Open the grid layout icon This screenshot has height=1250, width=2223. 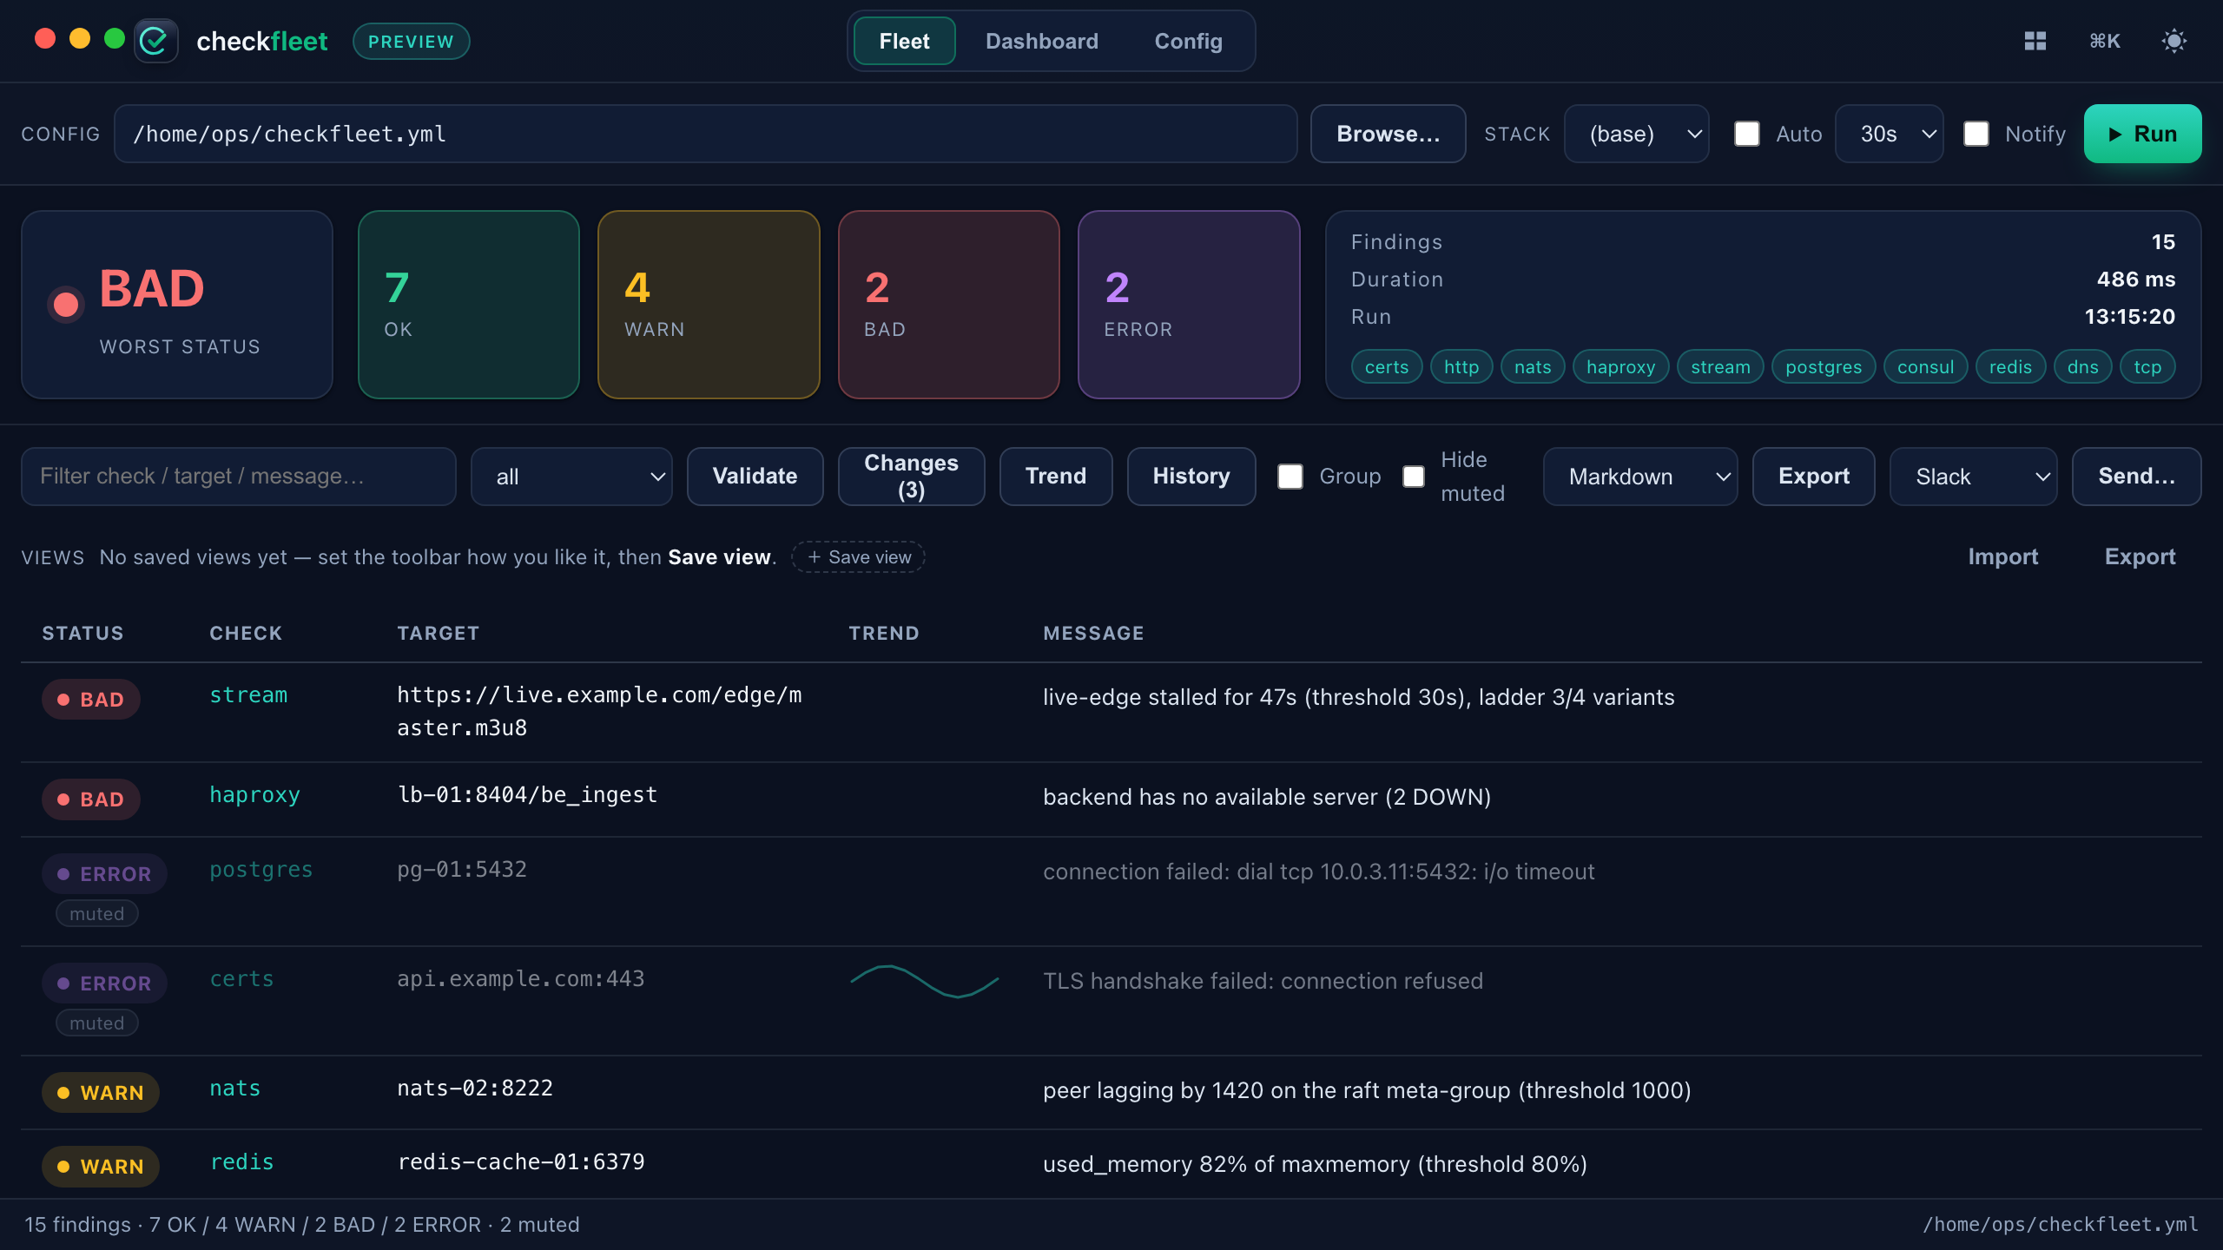click(x=2035, y=41)
